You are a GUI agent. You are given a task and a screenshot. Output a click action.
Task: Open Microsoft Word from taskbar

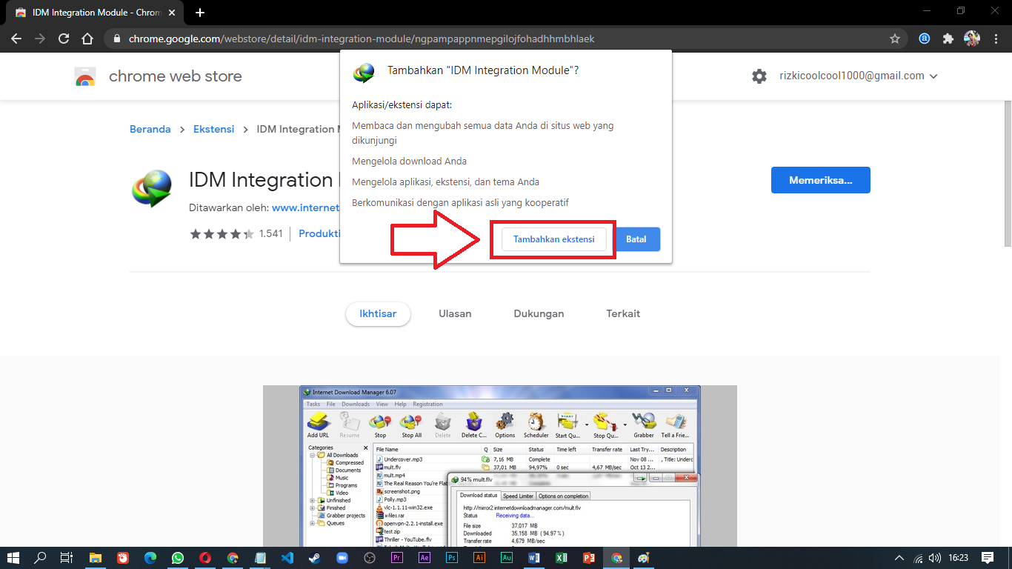(x=534, y=558)
